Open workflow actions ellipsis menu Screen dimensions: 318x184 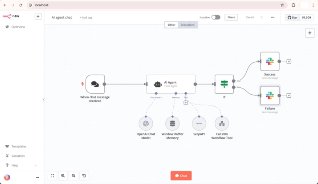pyautogui.click(x=273, y=17)
